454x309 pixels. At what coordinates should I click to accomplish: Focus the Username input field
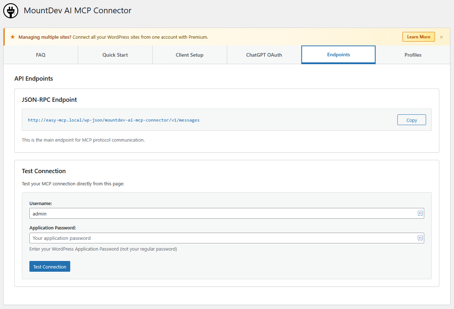coord(222,213)
